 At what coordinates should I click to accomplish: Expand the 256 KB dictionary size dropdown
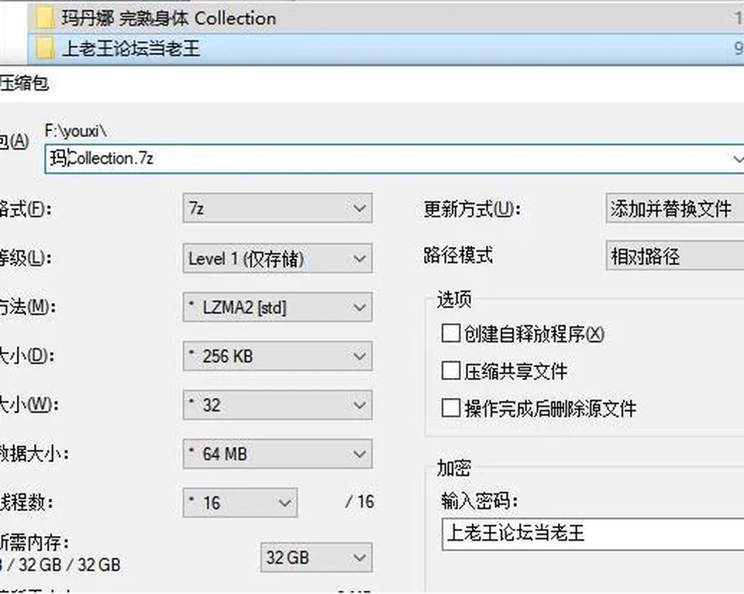point(277,356)
